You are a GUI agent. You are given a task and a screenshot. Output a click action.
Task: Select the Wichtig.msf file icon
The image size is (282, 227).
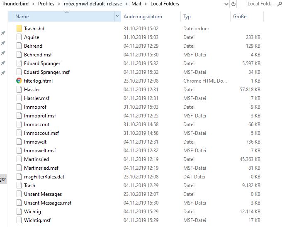click(19, 220)
